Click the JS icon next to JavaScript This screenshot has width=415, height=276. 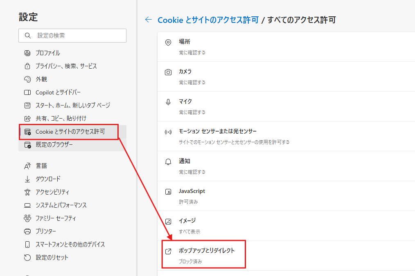pos(168,192)
